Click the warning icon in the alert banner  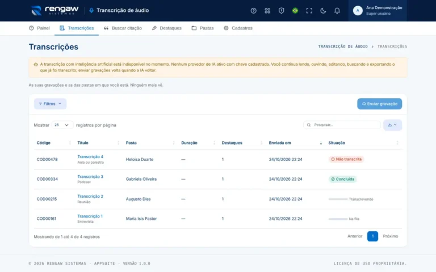coord(36,65)
